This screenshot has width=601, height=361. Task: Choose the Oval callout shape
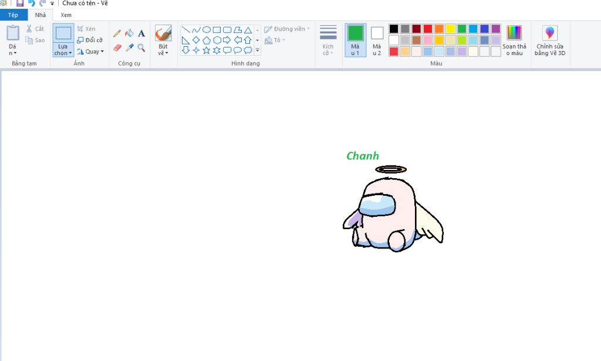238,50
